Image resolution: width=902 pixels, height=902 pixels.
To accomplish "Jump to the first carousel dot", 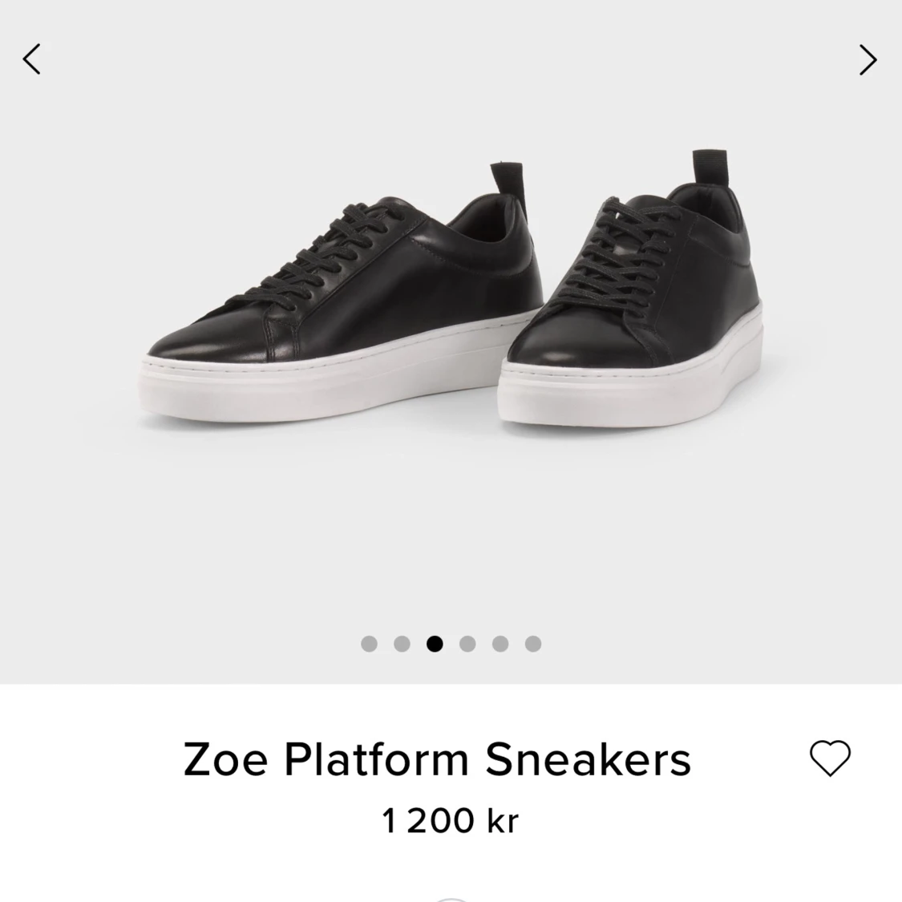I will tap(369, 644).
